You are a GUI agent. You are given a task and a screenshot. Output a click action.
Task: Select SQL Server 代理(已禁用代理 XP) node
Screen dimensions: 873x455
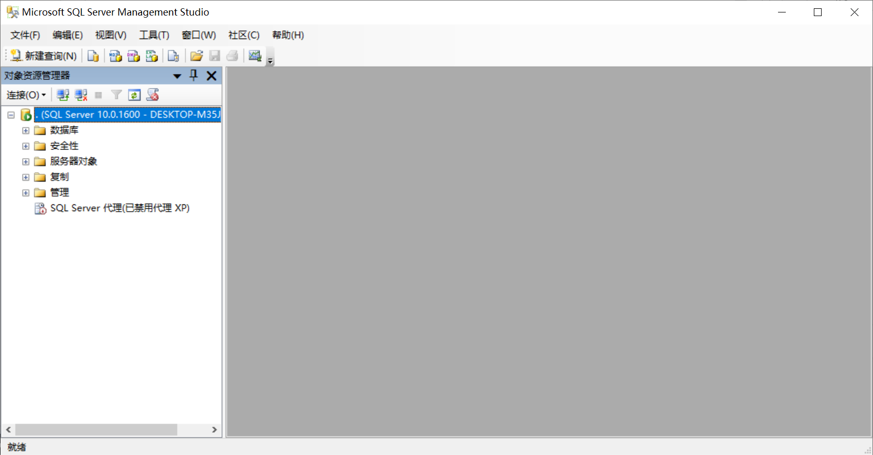[x=120, y=208]
